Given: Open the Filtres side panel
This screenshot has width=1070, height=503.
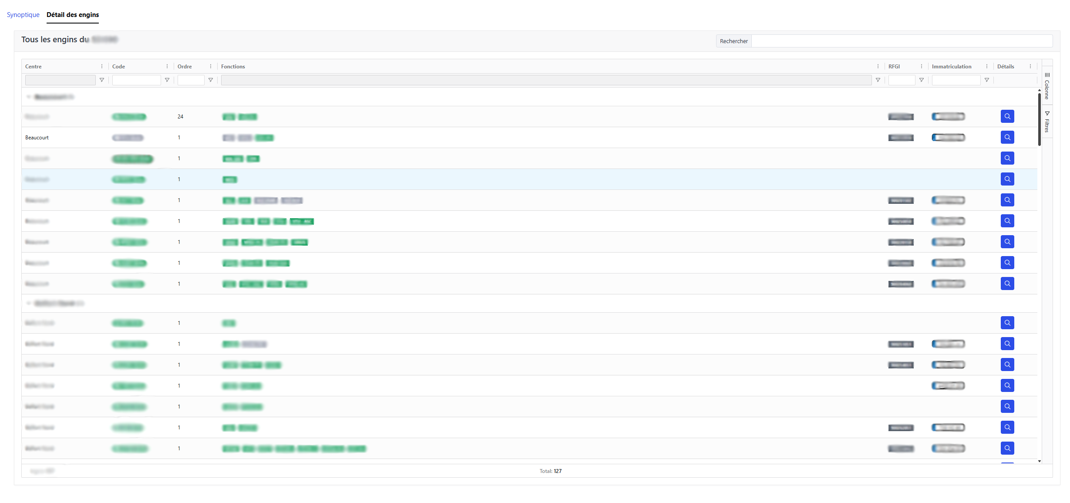Looking at the screenshot, I should [1047, 122].
